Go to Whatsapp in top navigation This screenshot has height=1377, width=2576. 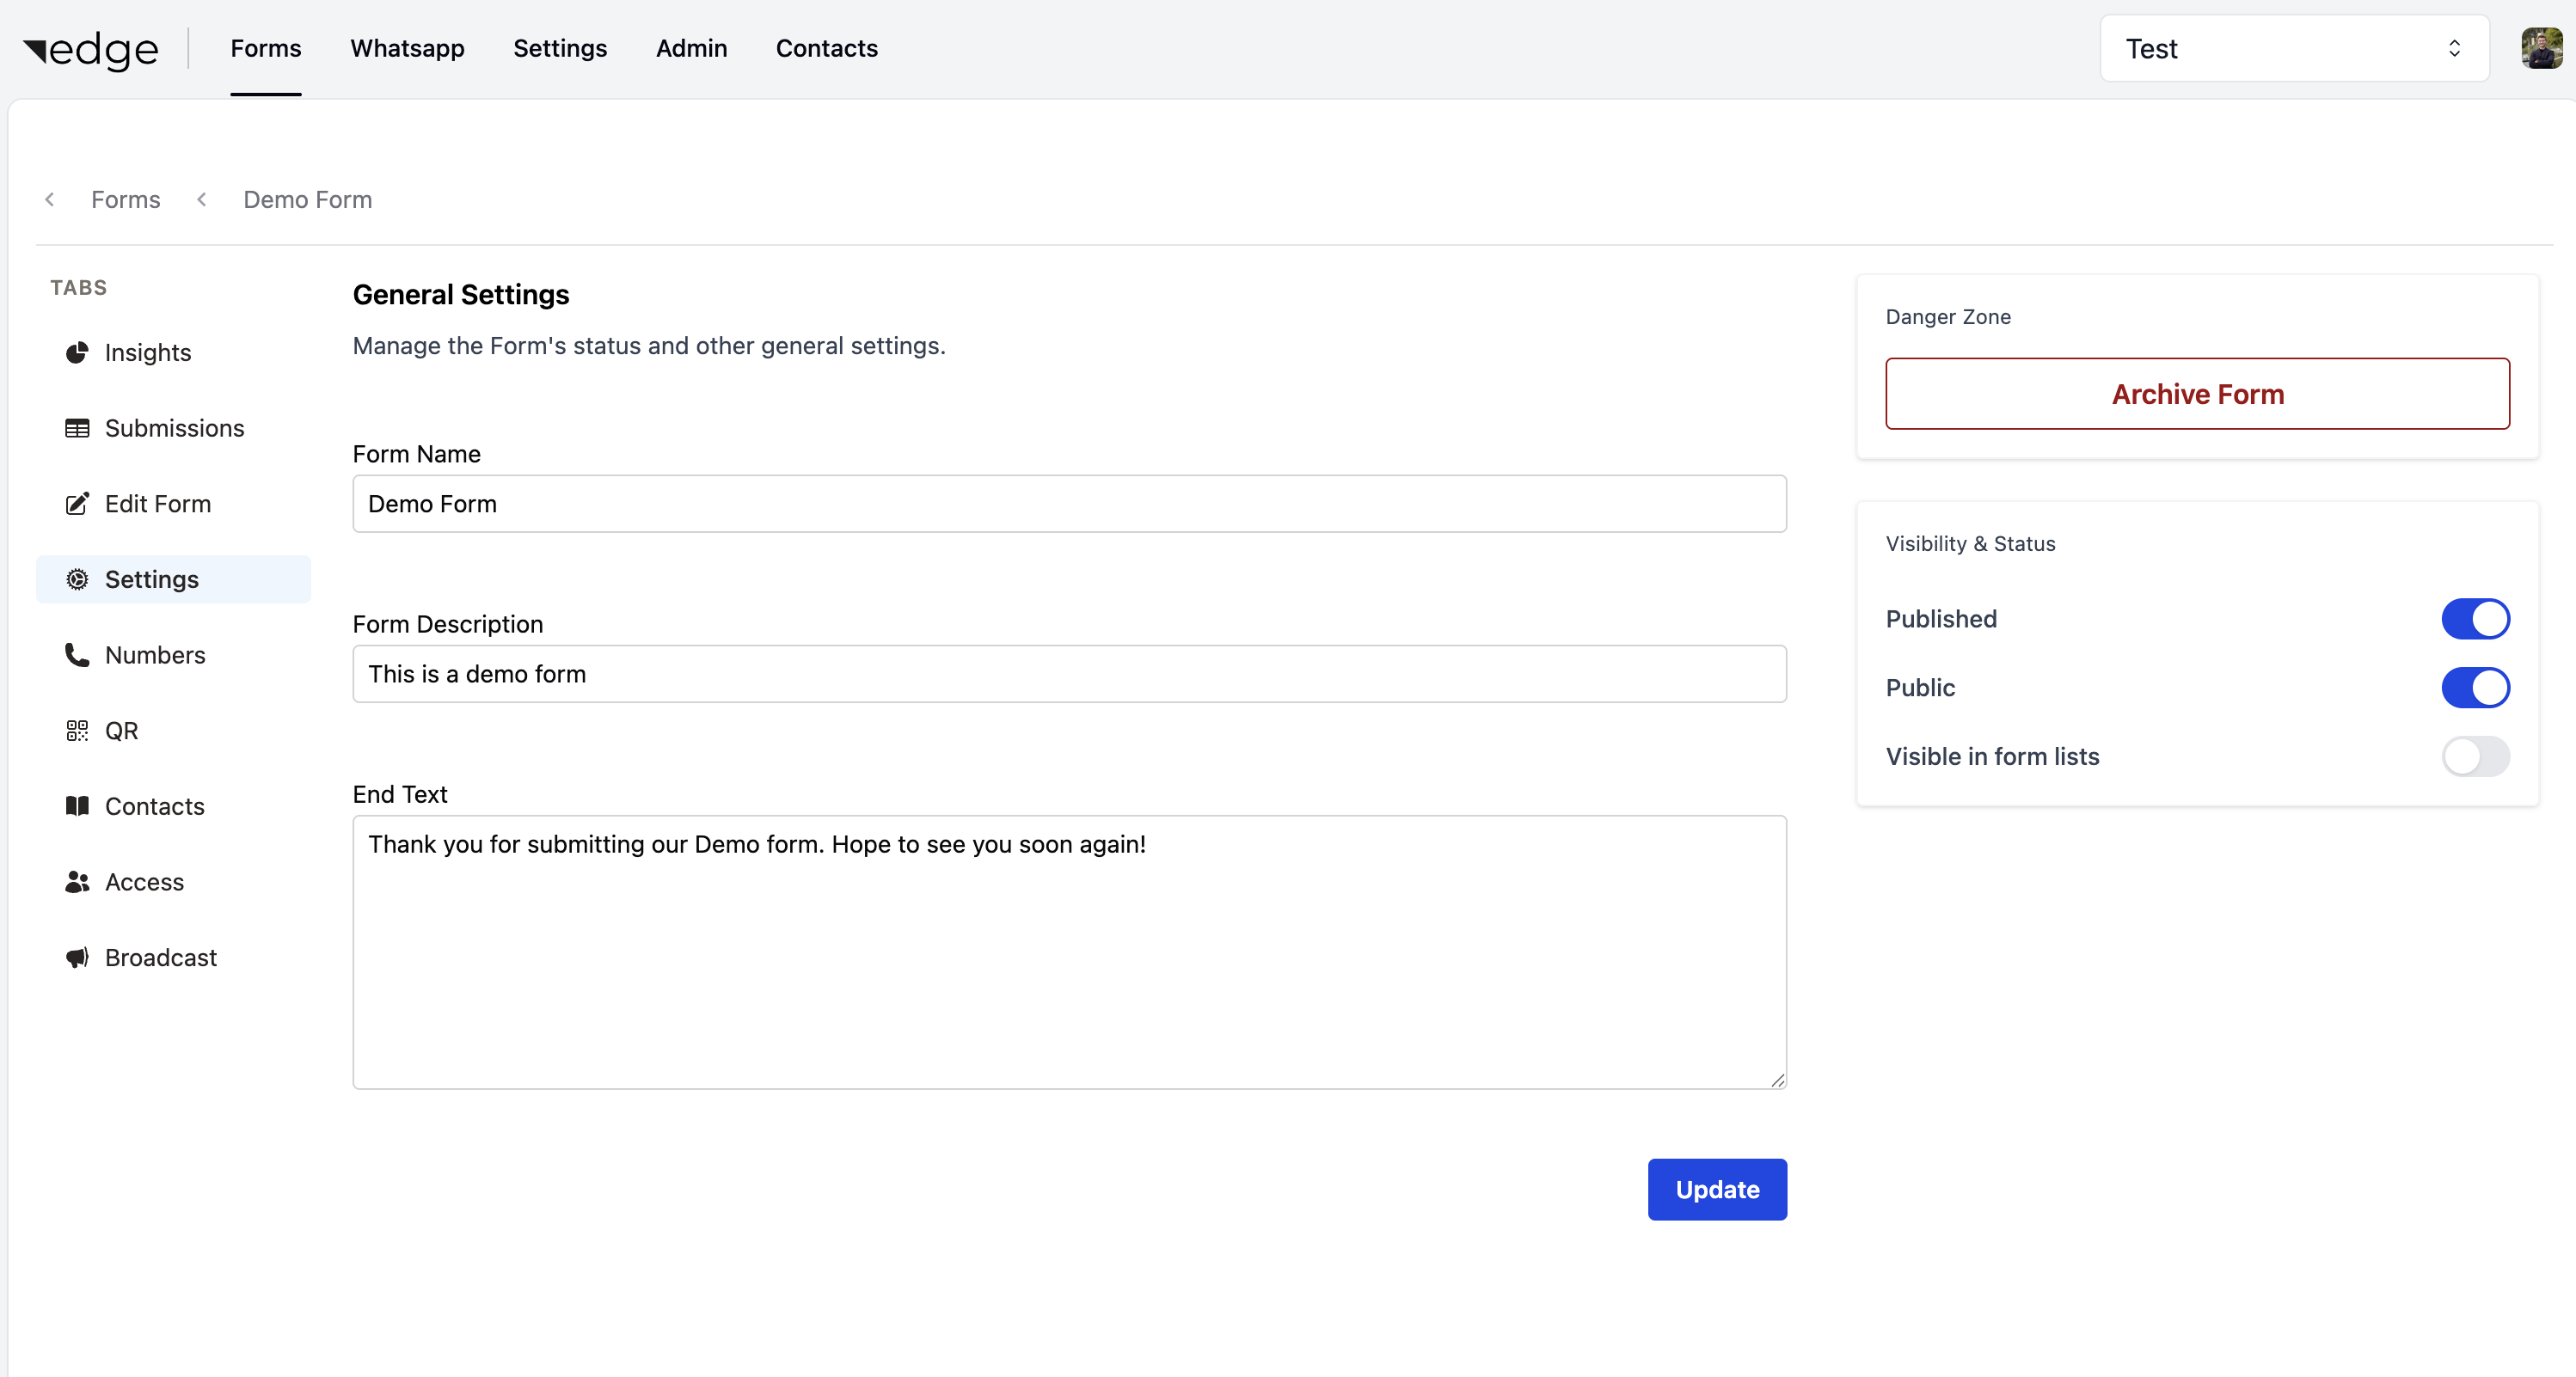[407, 48]
